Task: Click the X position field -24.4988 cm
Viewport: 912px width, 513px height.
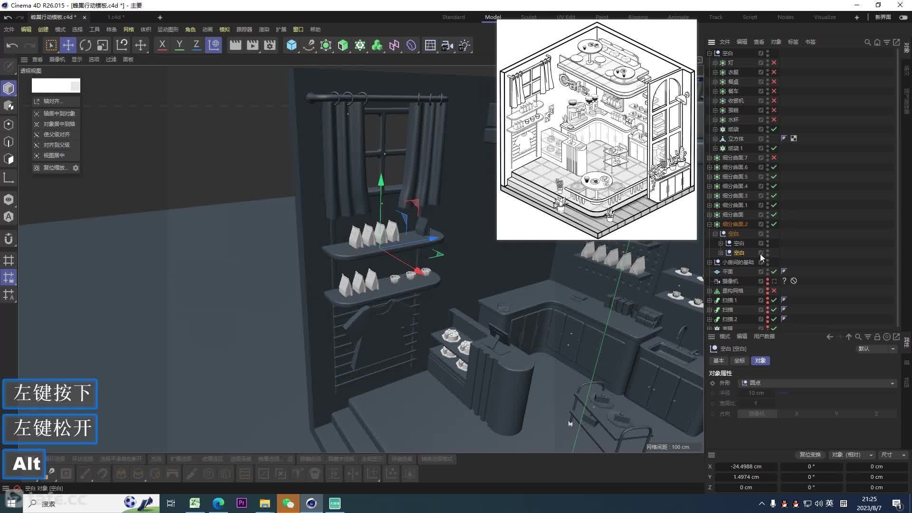Action: click(746, 466)
